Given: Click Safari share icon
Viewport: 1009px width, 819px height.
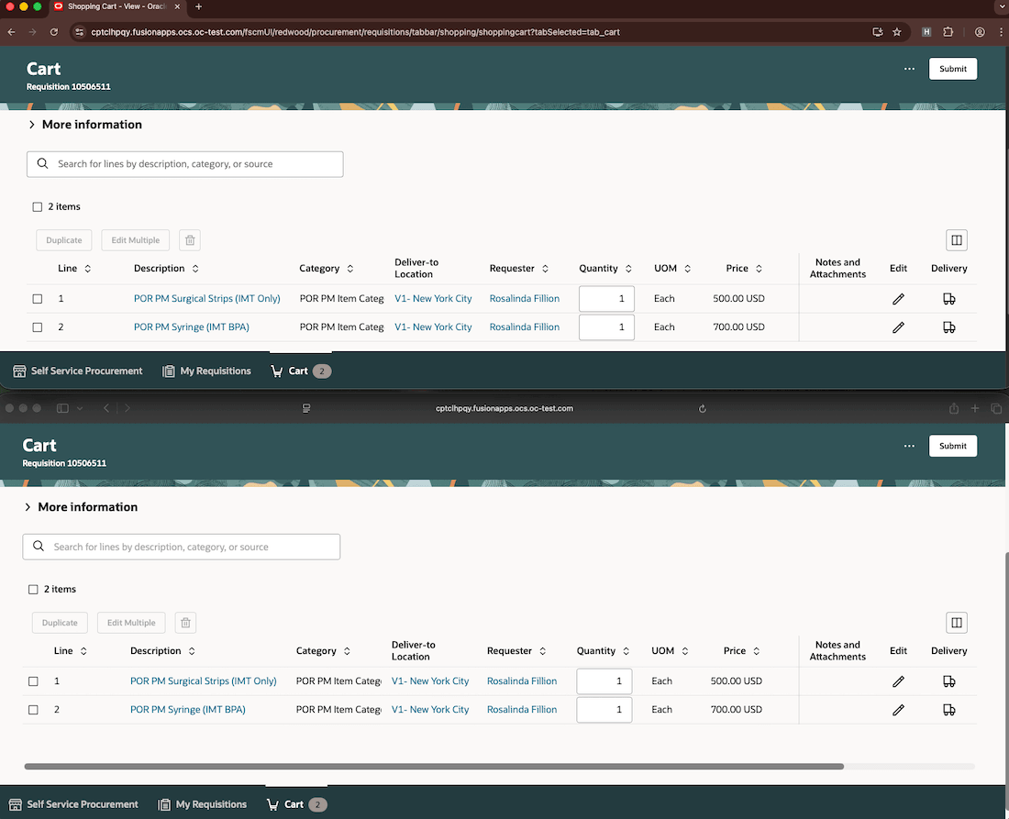Looking at the screenshot, I should (954, 408).
